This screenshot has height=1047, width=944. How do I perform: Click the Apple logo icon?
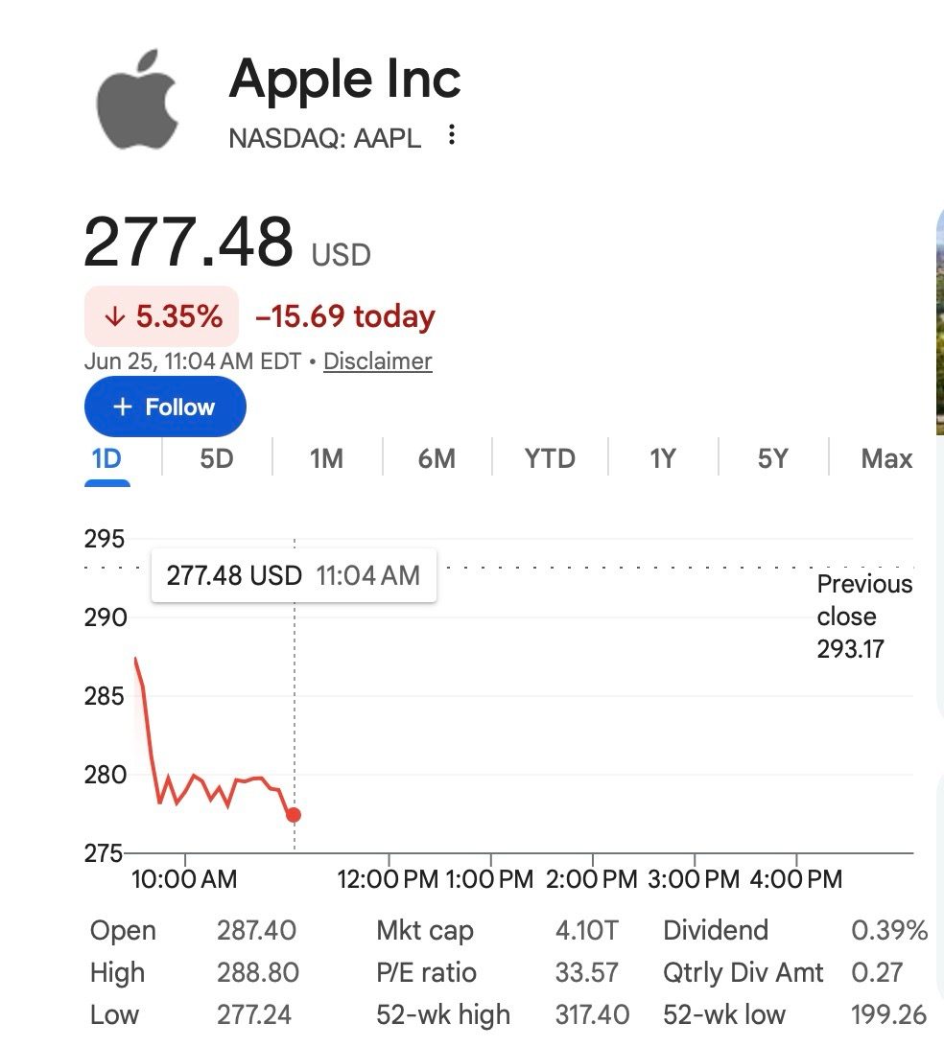click(137, 99)
